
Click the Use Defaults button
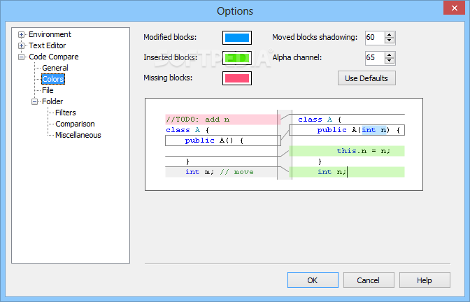pos(366,78)
